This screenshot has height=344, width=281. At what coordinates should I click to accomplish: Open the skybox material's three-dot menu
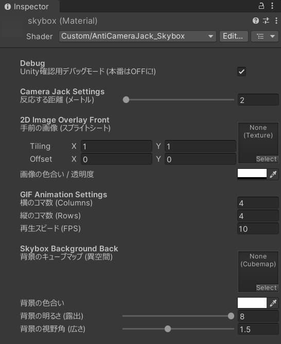276,21
